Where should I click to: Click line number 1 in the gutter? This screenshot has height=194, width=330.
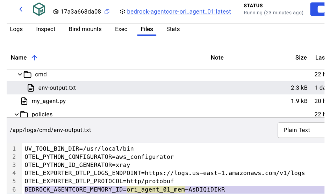[x=14, y=149]
